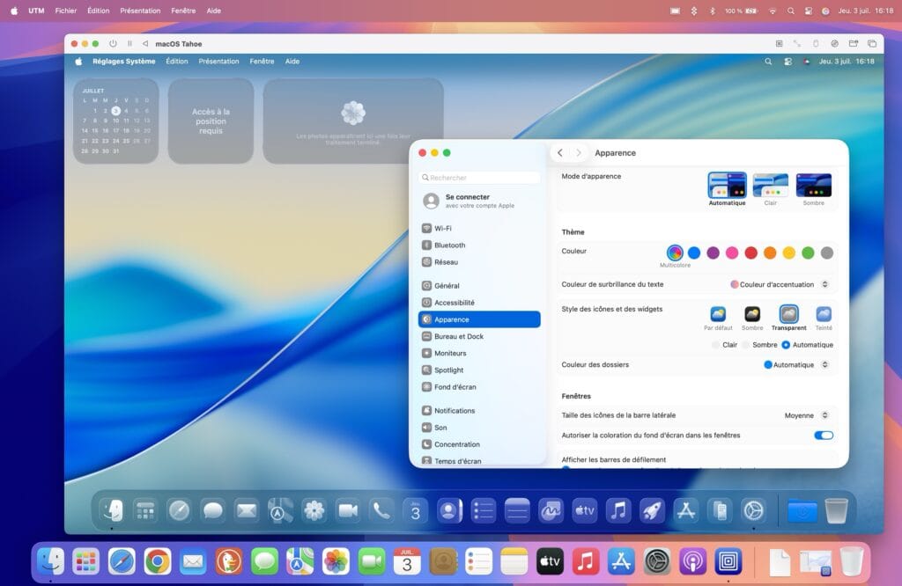Choose Automatique appearance mode
The image size is (902, 586).
point(727,186)
